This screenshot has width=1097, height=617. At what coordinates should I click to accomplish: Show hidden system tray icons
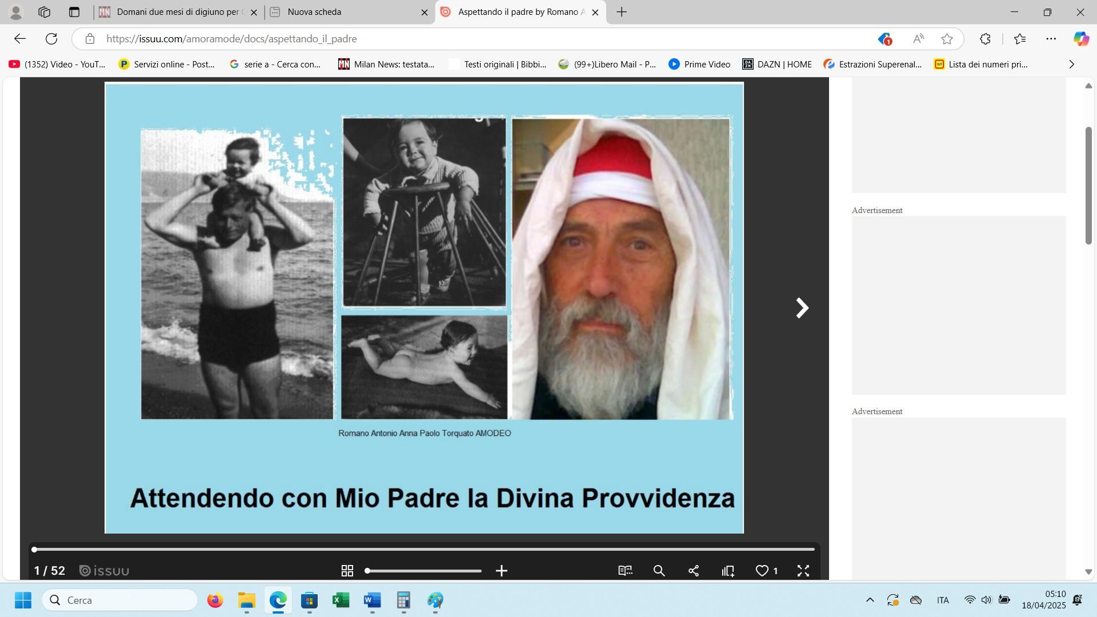870,600
